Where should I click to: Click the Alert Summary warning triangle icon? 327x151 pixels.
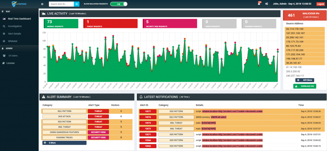click(x=43, y=97)
